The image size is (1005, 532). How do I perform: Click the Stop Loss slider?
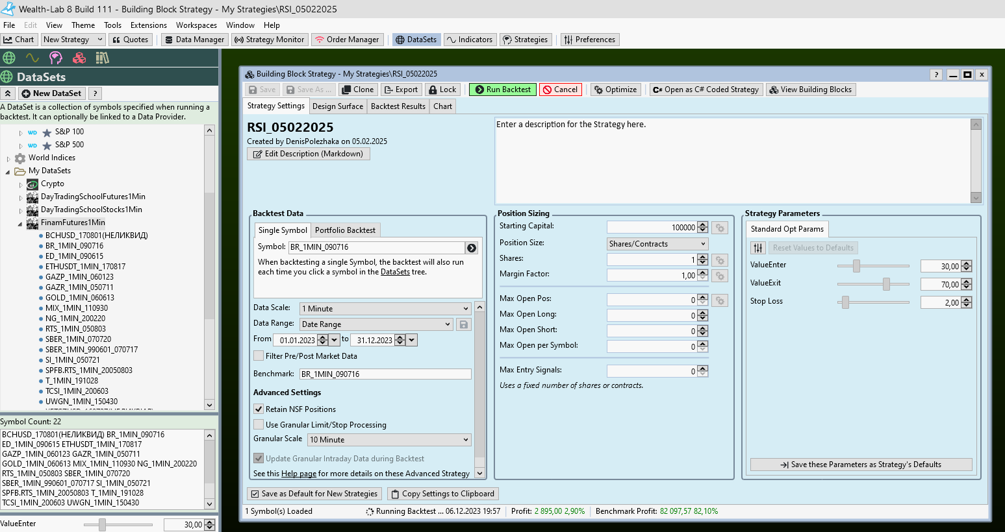(x=873, y=302)
